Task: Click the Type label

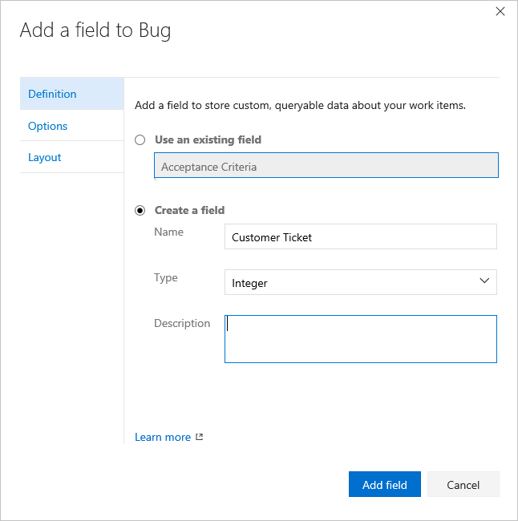Action: coord(166,278)
